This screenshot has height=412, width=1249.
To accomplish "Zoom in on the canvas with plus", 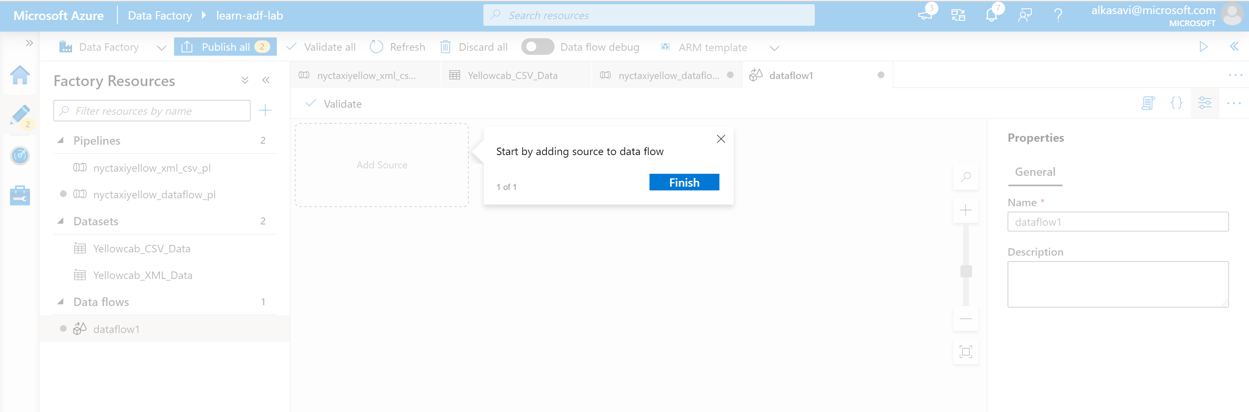I will pos(966,210).
